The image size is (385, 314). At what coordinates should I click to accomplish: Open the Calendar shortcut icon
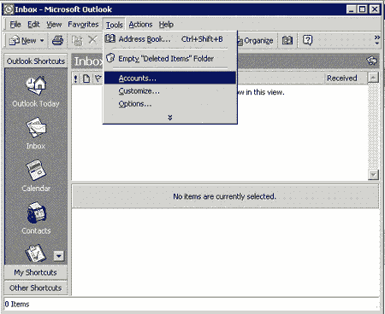tap(36, 177)
